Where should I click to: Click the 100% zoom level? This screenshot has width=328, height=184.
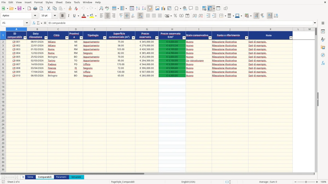pos(323,182)
